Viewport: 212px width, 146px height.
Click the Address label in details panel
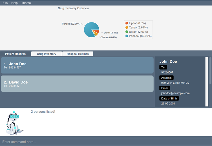[166, 78]
